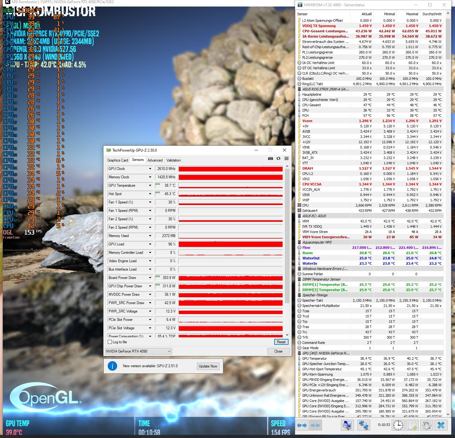
Task: Click thermometer icon beside WaterOut row
Action: pyautogui.click(x=299, y=258)
